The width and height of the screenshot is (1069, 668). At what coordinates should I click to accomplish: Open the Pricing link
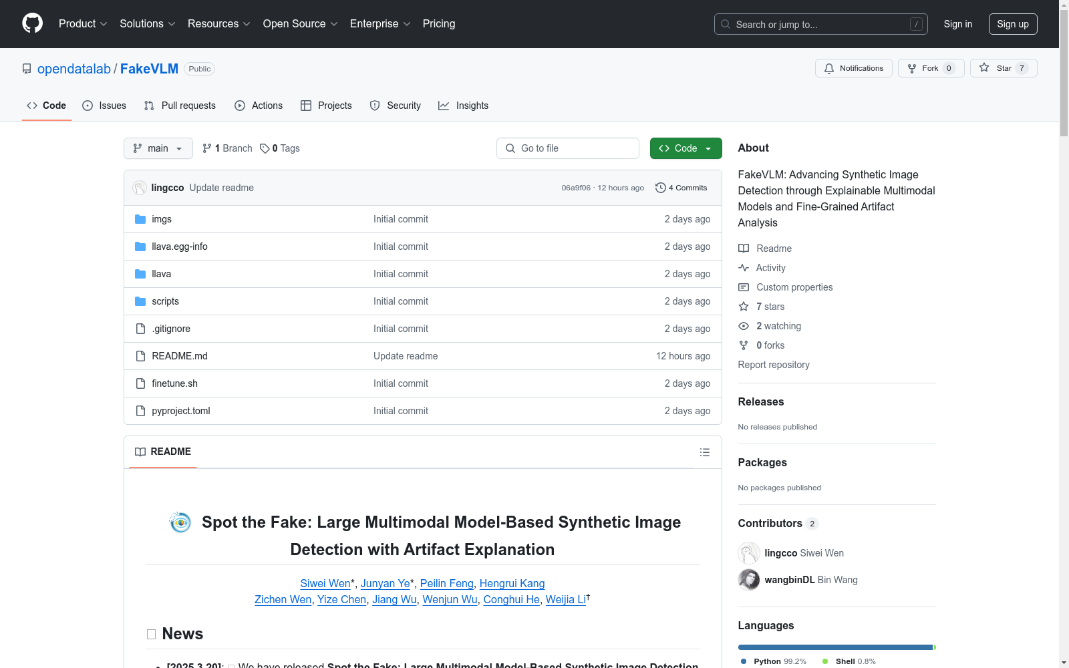(x=439, y=24)
